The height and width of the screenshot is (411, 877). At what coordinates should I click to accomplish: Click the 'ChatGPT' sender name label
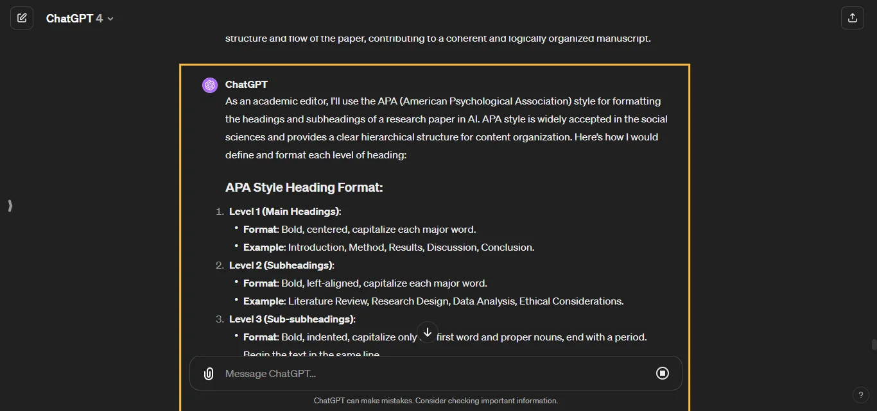pos(247,85)
